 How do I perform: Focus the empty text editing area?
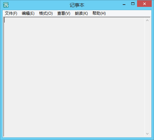(x=74, y=77)
